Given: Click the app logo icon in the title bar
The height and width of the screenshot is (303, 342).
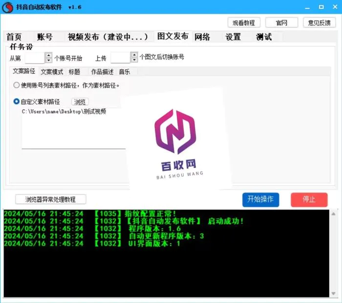Looking at the screenshot, I should (8, 7).
